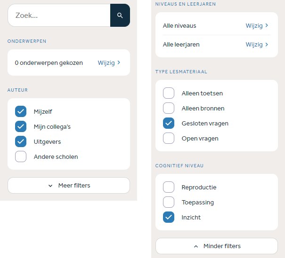Check the Alleen bronnen option
285x258 pixels.
[169, 108]
